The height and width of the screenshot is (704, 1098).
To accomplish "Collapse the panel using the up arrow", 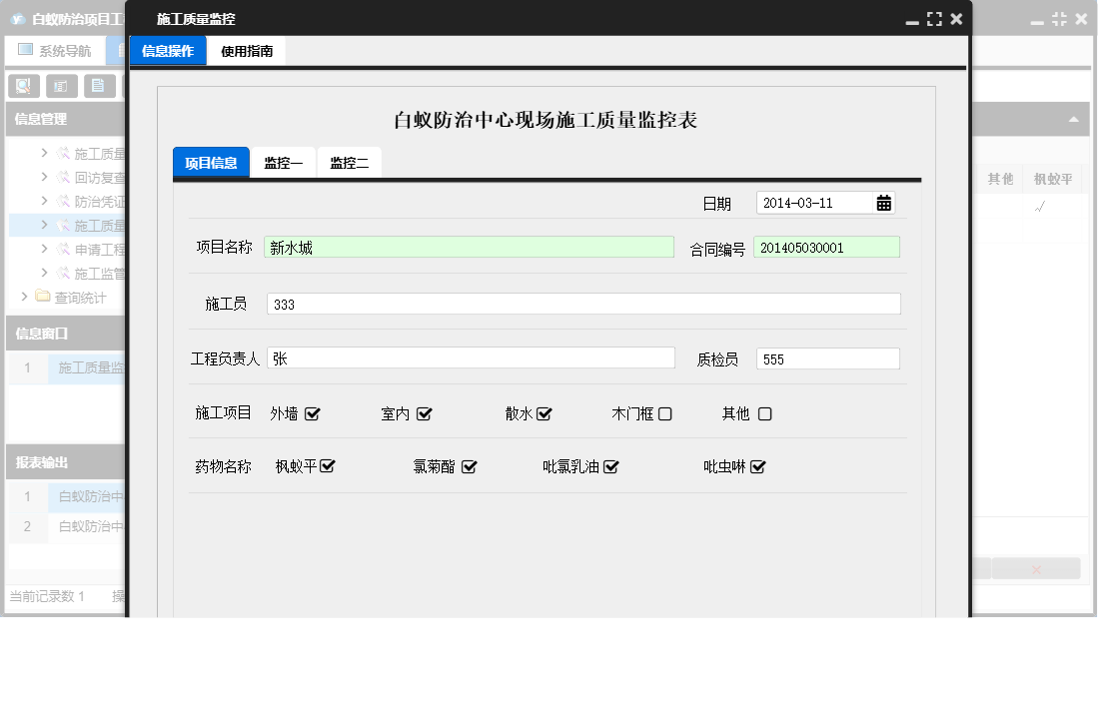I will [1073, 120].
